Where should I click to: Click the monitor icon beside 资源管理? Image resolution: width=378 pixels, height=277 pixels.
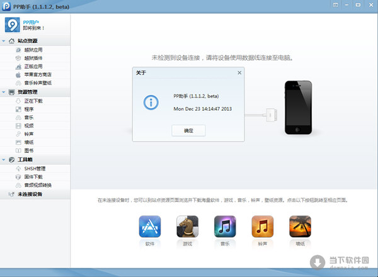[11, 92]
